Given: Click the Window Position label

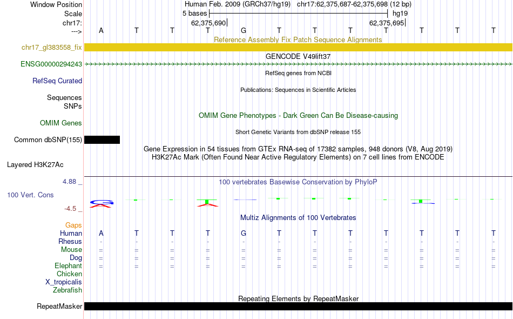Looking at the screenshot, I should (x=56, y=4).
